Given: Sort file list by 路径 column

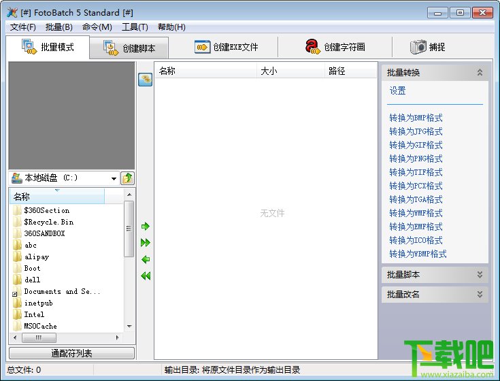Looking at the screenshot, I should pyautogui.click(x=351, y=71).
